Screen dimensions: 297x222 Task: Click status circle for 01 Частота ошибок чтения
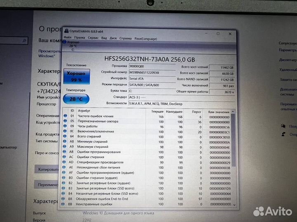coord(65,116)
